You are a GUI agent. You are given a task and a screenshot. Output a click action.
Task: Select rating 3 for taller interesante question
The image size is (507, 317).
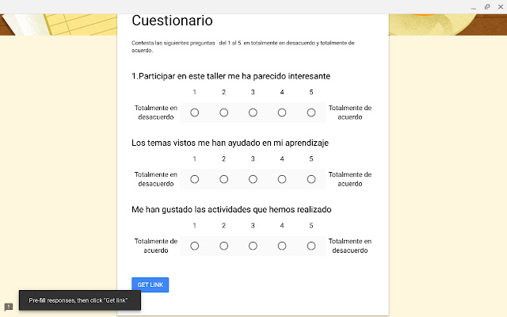(x=253, y=113)
